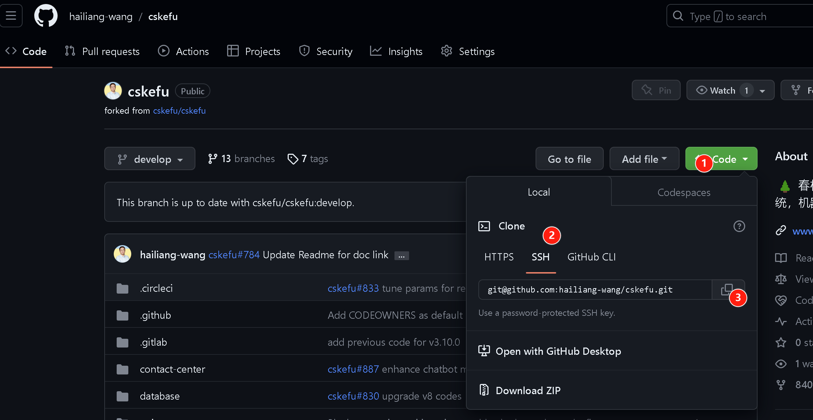View the 7 tags link

coord(308,159)
